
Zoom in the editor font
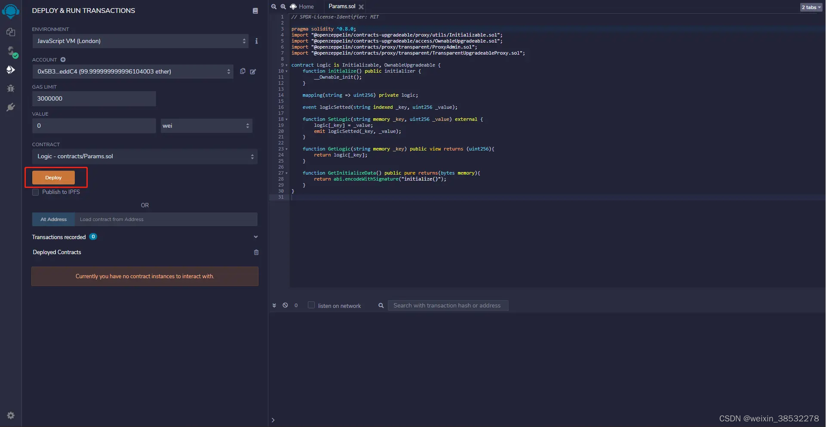[x=283, y=6]
